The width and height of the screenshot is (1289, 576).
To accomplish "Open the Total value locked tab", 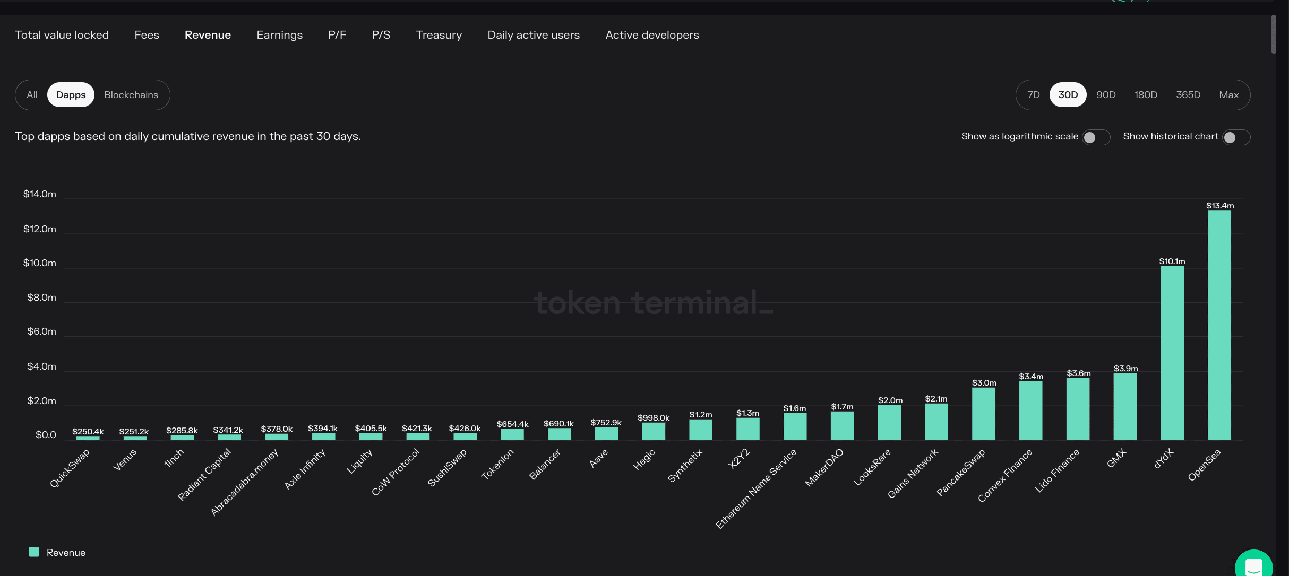I will pos(62,35).
